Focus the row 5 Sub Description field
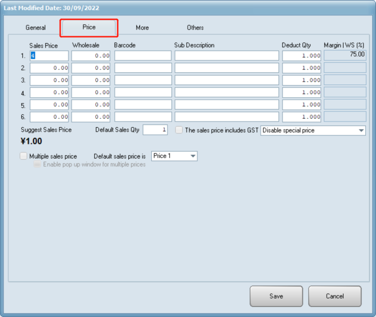376x317 pixels. pyautogui.click(x=227, y=105)
